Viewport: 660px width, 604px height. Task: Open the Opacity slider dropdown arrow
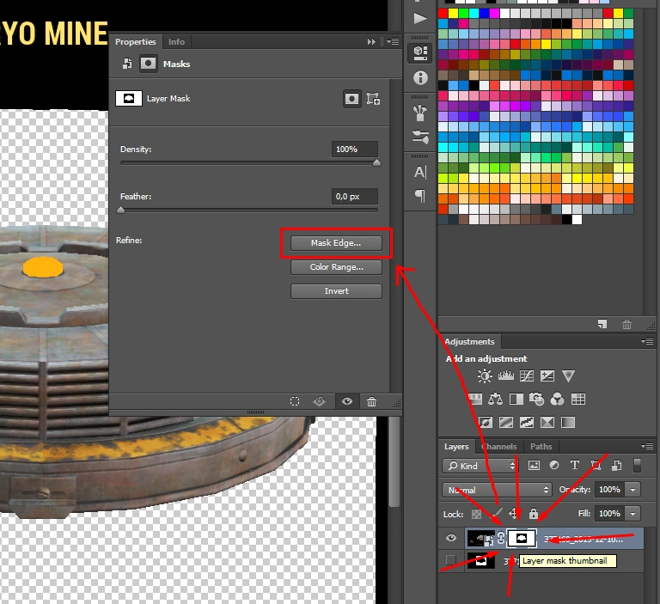tap(632, 490)
